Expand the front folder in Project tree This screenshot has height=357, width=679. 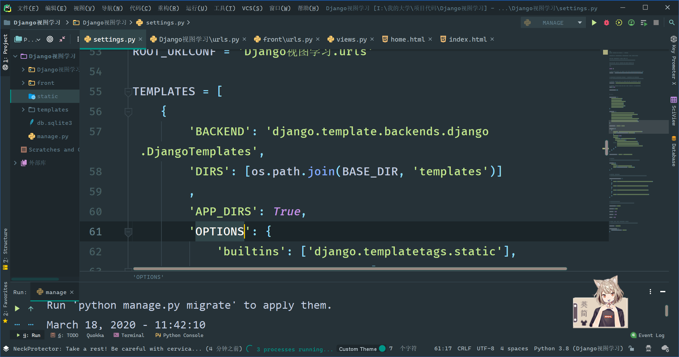23,83
